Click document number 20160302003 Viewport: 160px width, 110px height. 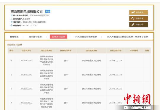point(26,89)
